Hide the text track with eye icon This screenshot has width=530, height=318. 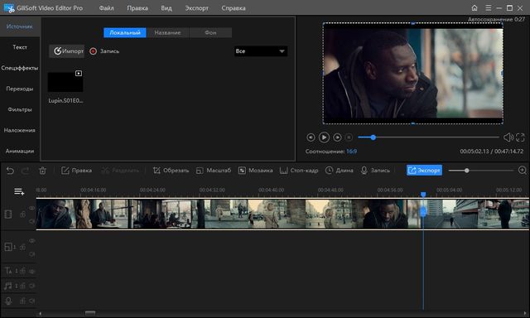[31, 271]
